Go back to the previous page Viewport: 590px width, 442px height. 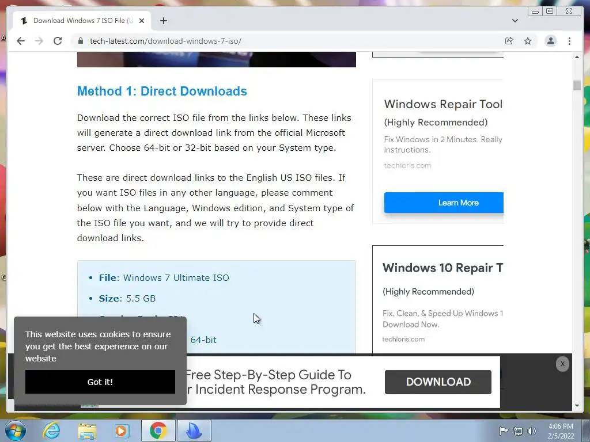21,41
